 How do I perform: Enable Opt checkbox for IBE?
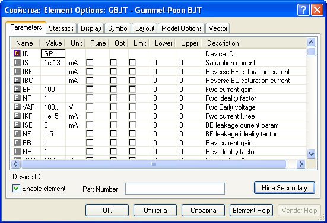point(113,72)
